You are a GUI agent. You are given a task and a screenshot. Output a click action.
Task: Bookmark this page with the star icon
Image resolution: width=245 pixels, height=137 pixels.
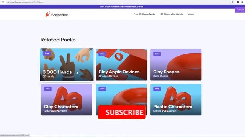[x=232, y=2]
